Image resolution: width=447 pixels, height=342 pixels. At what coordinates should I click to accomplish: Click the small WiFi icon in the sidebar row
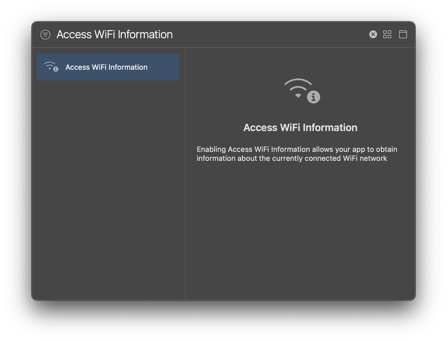coord(50,66)
